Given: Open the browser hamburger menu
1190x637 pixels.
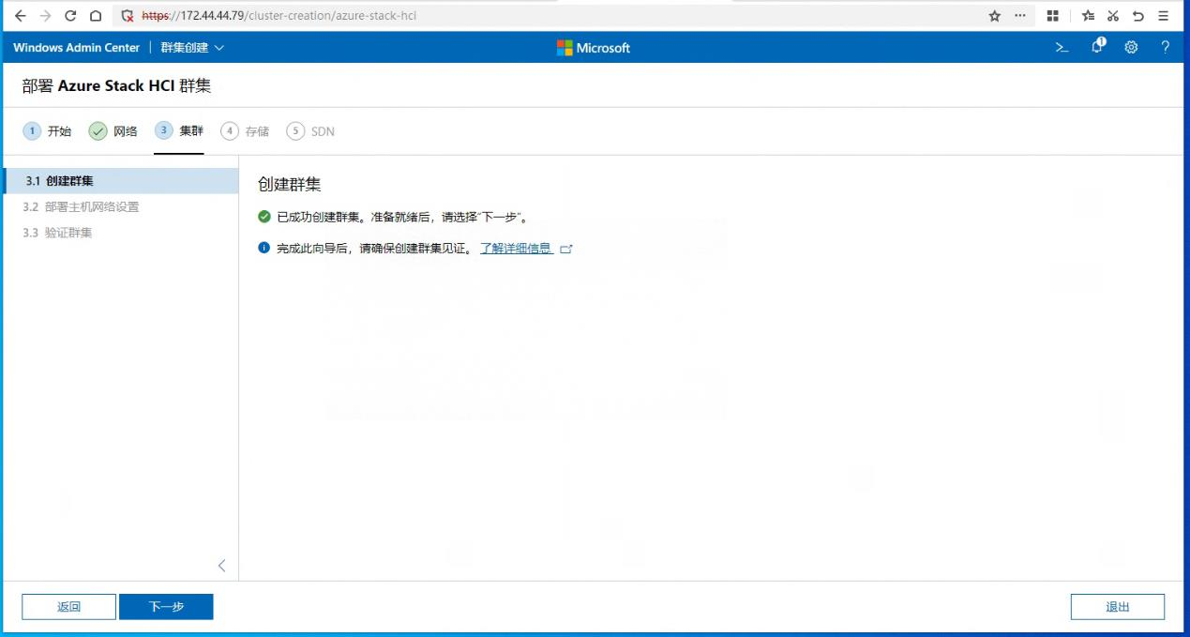Looking at the screenshot, I should [1164, 16].
